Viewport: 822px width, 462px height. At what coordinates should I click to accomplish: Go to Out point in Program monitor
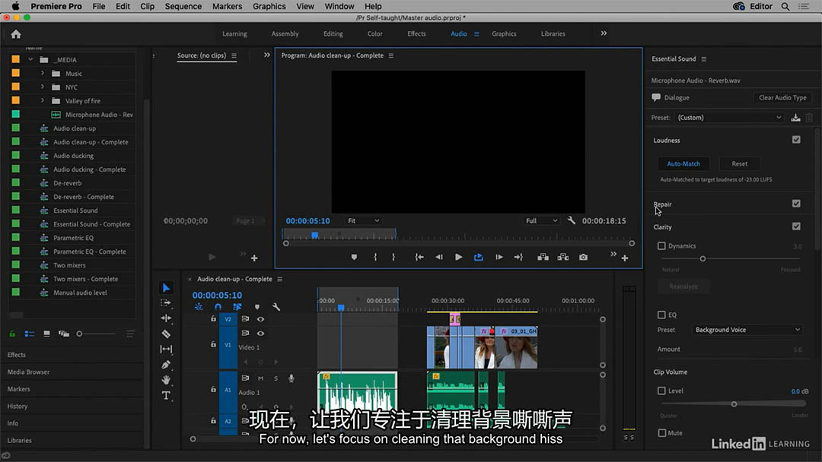coord(518,257)
